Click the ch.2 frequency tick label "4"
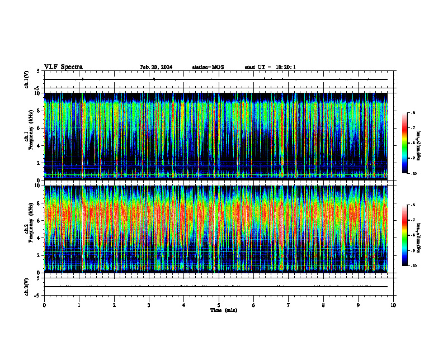 click(39, 238)
